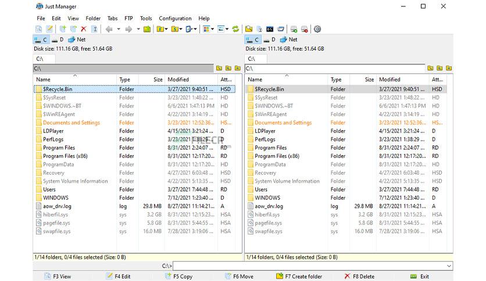This screenshot has width=486, height=281.
Task: Sort the right panel by the Size column
Action: point(363,80)
